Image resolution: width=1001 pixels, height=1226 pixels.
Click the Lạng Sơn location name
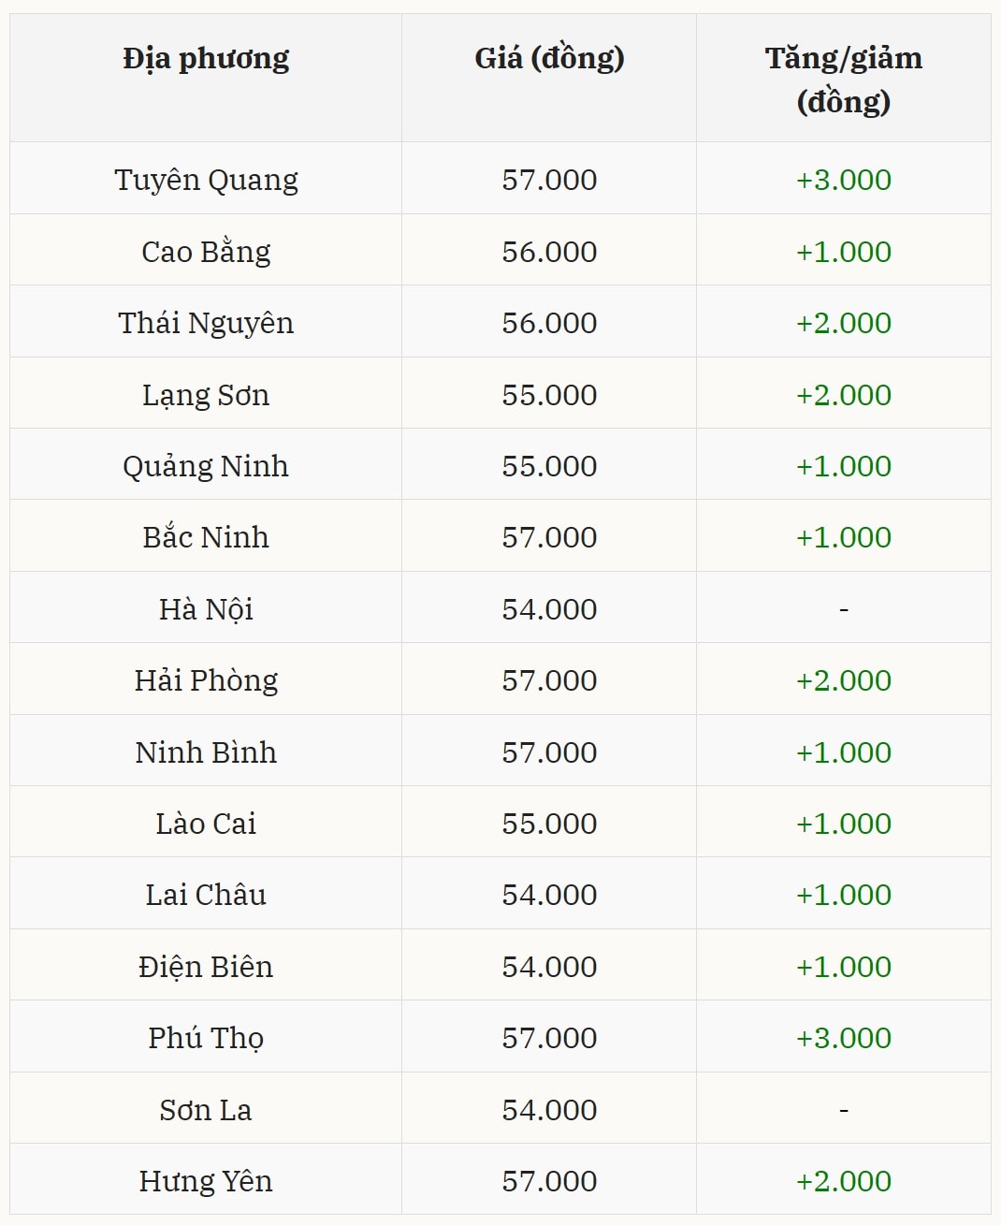click(206, 395)
